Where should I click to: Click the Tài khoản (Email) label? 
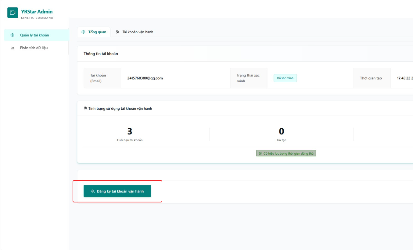click(x=98, y=78)
